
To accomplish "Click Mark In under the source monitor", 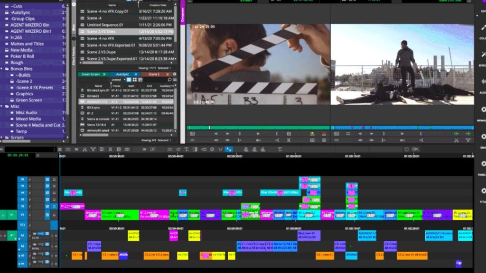I will tap(276, 134).
